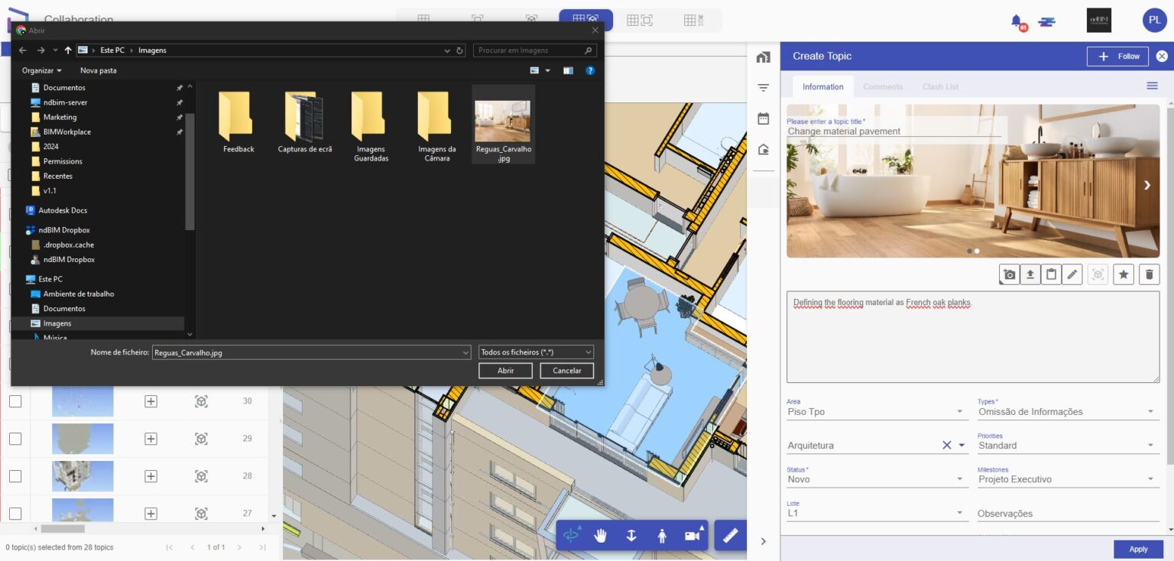Start First Person walk mode

(x=662, y=535)
